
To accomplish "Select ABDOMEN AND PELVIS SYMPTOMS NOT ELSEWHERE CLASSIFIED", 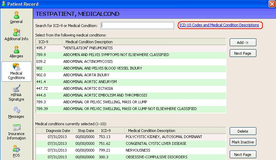I will tap(131, 55).
